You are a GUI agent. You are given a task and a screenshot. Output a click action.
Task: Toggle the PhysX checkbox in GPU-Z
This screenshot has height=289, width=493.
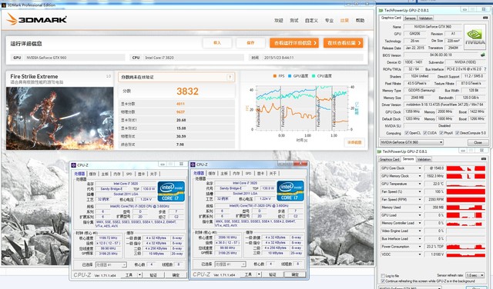[441, 133]
